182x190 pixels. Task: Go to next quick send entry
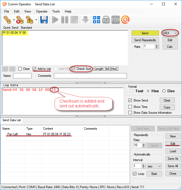(x=12, y=69)
